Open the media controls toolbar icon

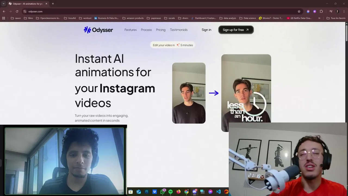pyautogui.click(x=331, y=11)
